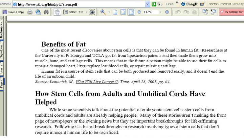Expand the Select Text tool dropdown arrow
The height and width of the screenshot is (139, 244).
click(x=86, y=12)
